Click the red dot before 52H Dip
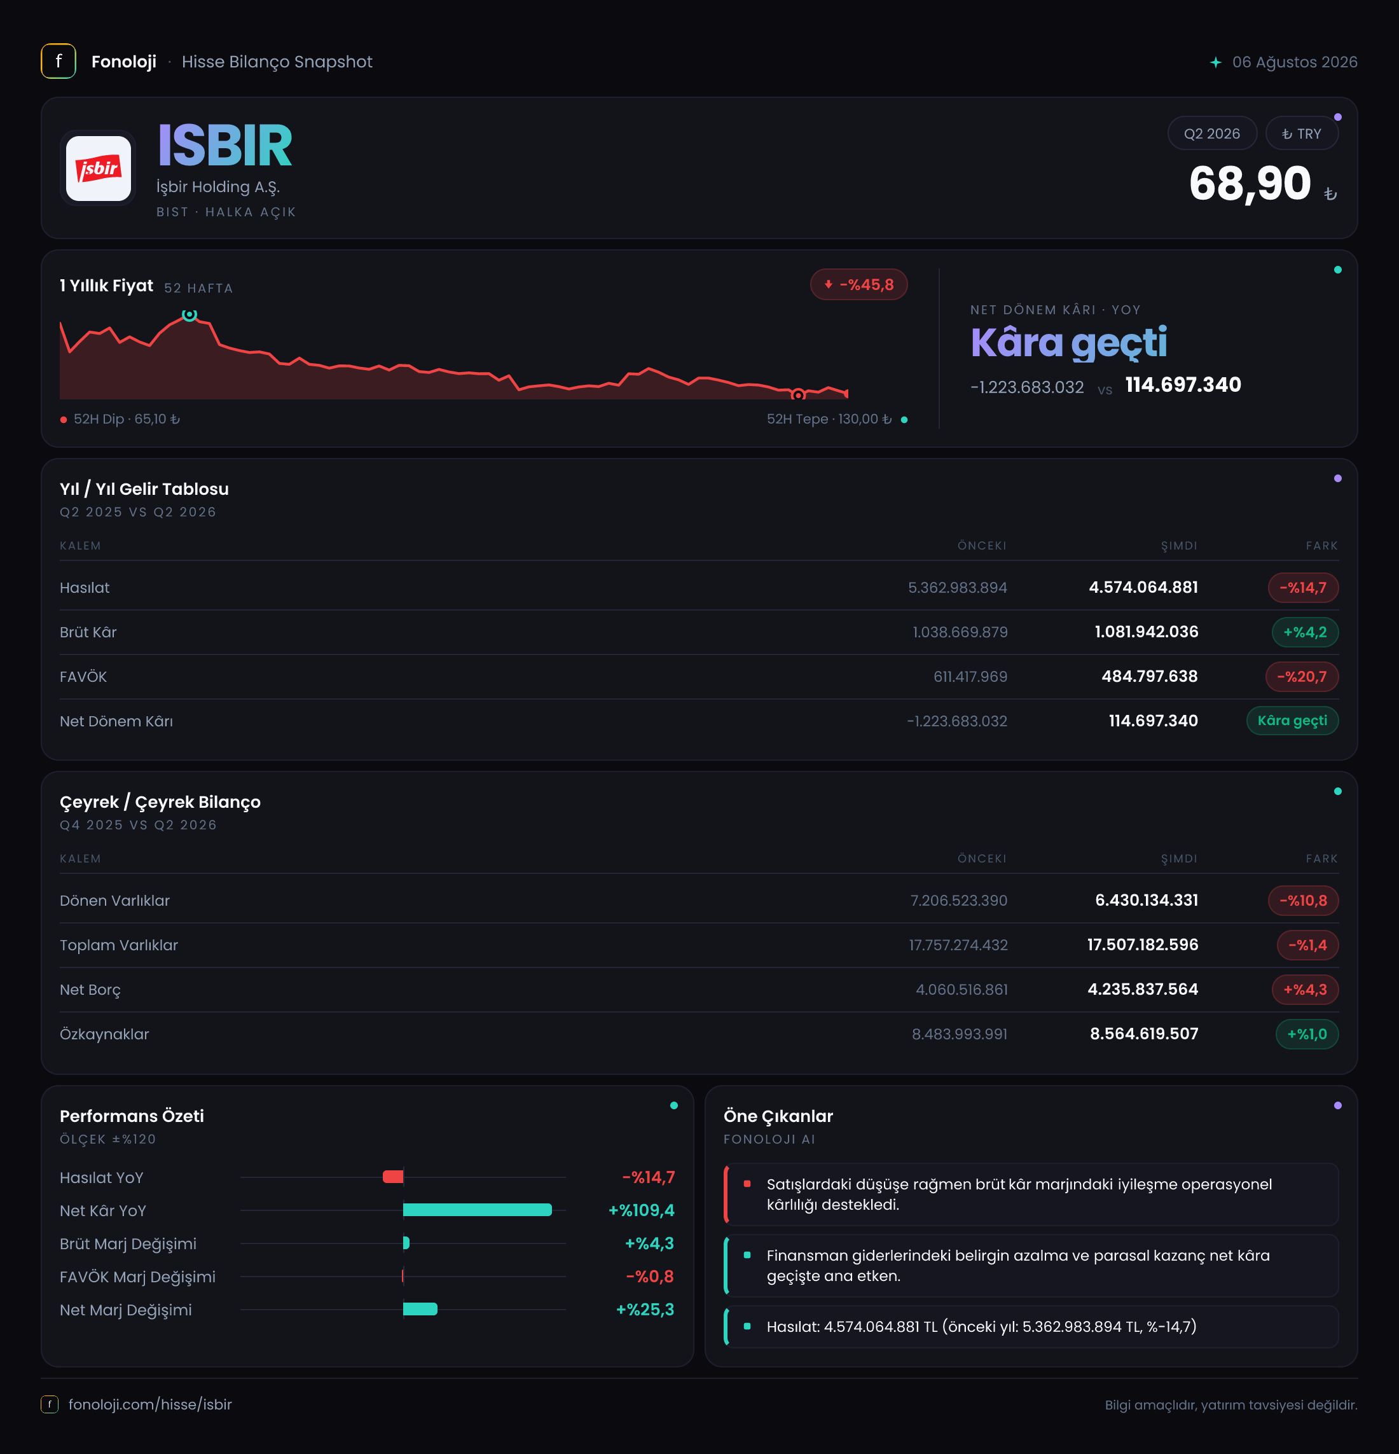 (64, 420)
